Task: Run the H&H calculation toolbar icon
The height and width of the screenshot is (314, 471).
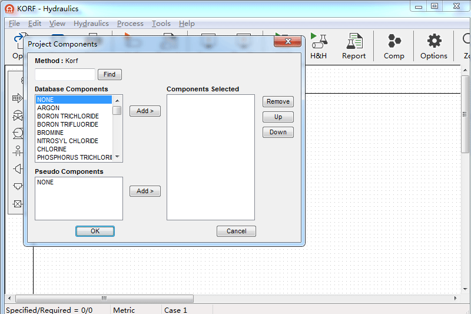Action: click(x=319, y=47)
